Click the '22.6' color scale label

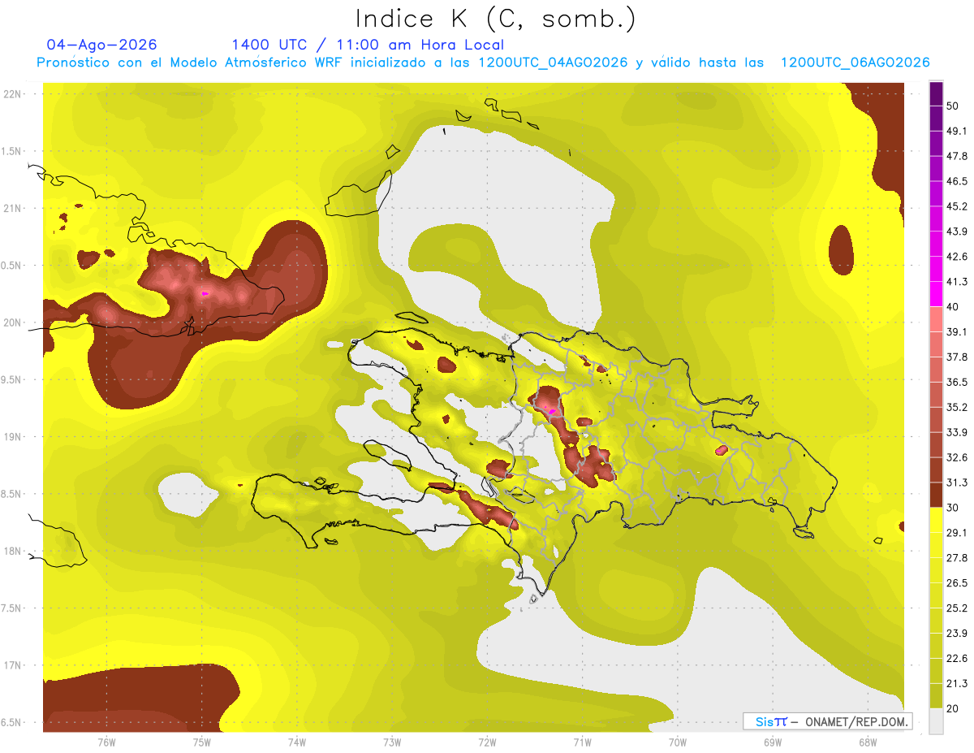click(x=957, y=658)
